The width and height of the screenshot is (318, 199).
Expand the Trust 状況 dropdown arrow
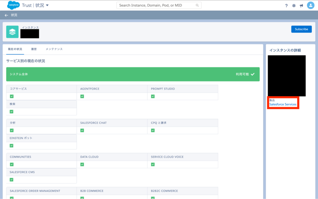[47, 5]
